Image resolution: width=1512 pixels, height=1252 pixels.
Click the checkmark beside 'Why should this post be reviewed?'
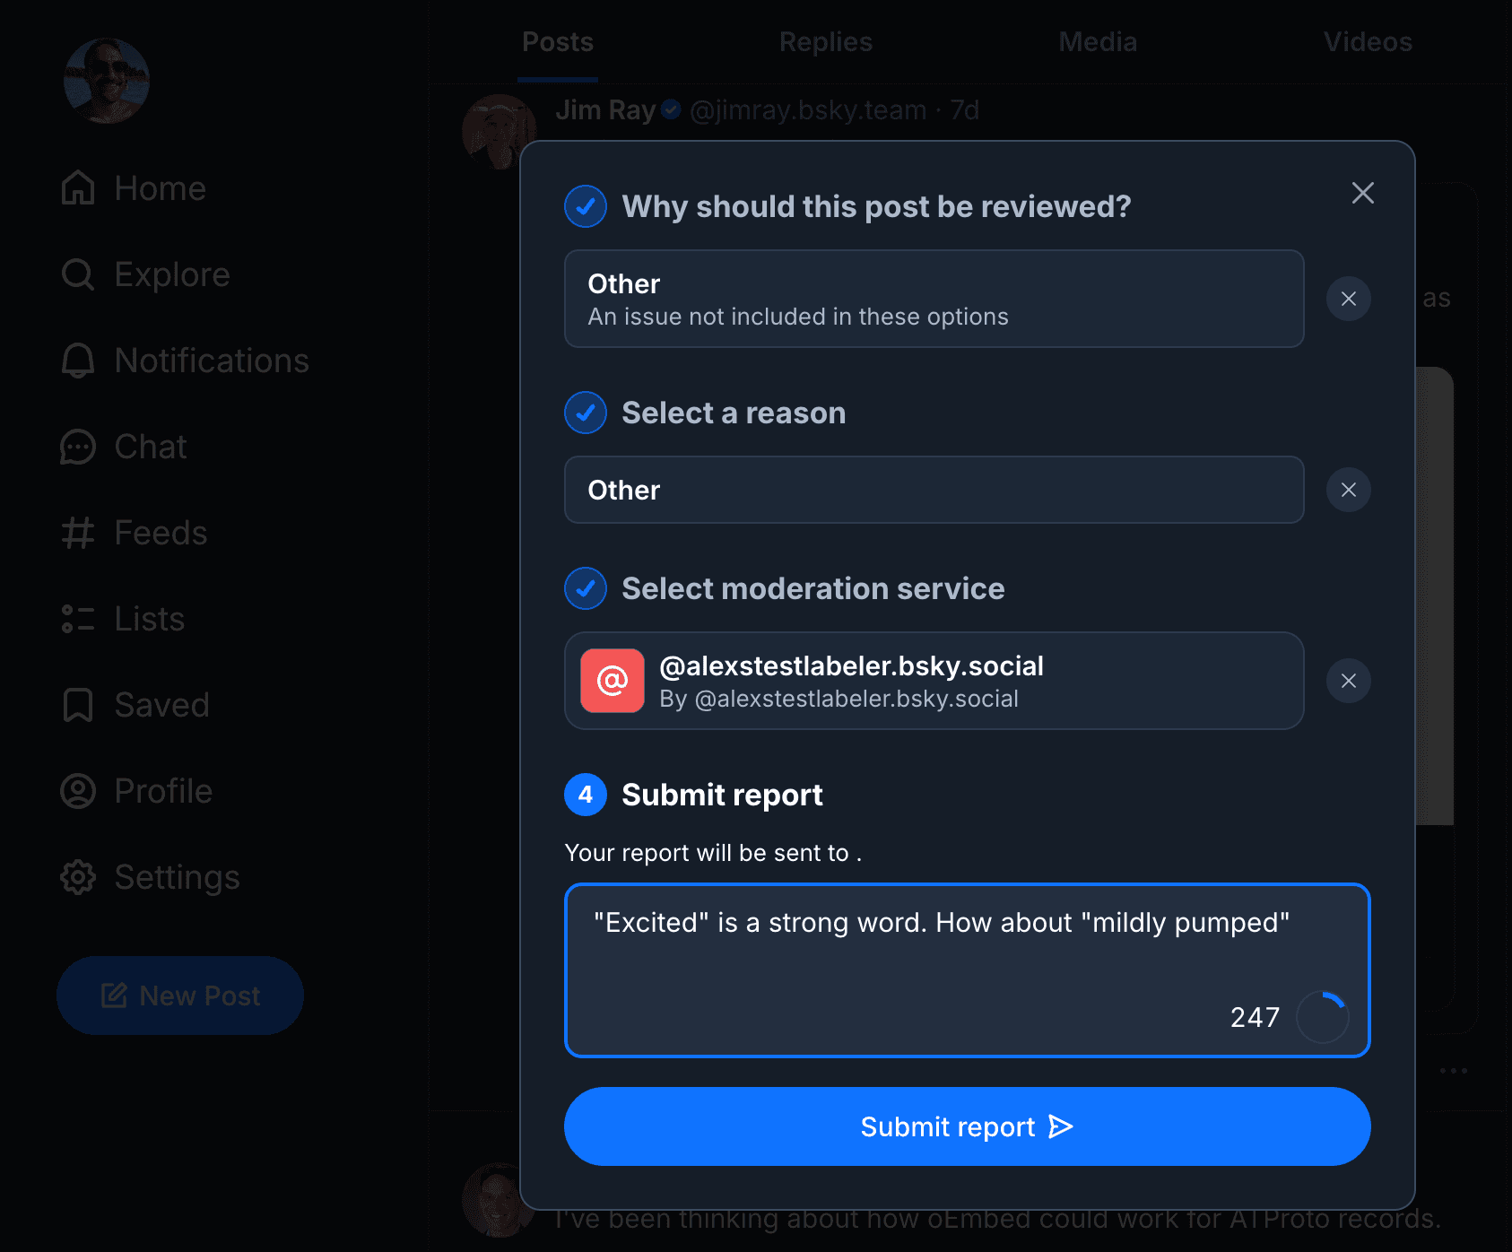tap(586, 206)
